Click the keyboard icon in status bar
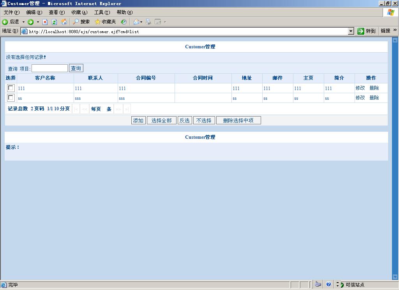 point(318,284)
